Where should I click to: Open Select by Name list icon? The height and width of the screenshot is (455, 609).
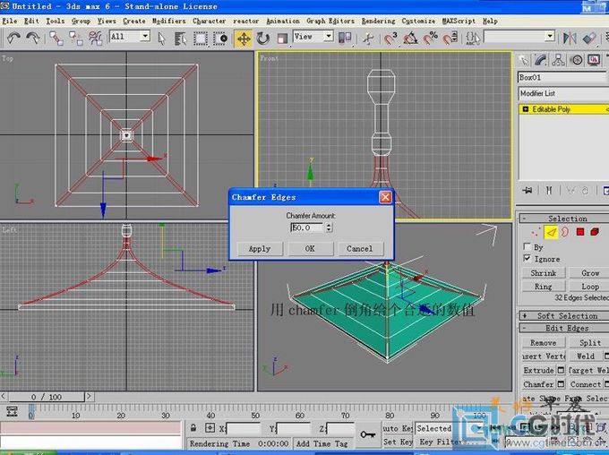(180, 39)
